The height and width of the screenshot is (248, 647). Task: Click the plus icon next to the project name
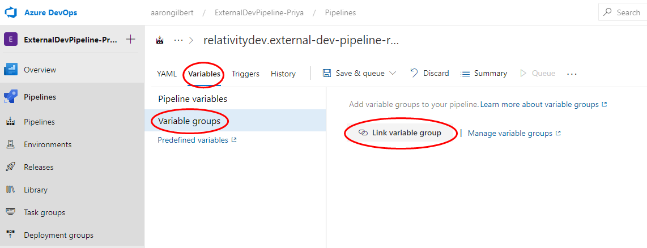click(130, 40)
